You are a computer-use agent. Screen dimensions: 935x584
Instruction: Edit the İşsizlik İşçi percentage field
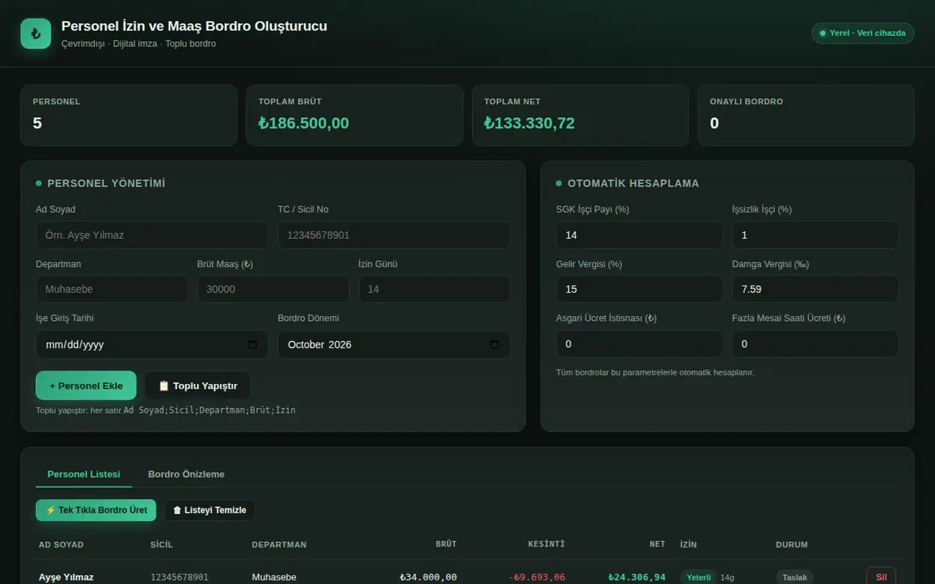coord(815,235)
